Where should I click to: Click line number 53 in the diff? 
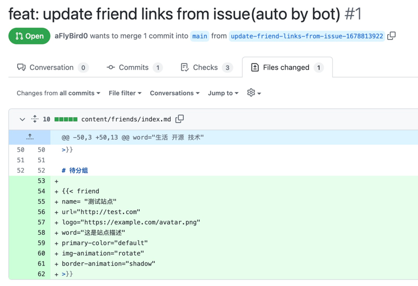click(41, 181)
